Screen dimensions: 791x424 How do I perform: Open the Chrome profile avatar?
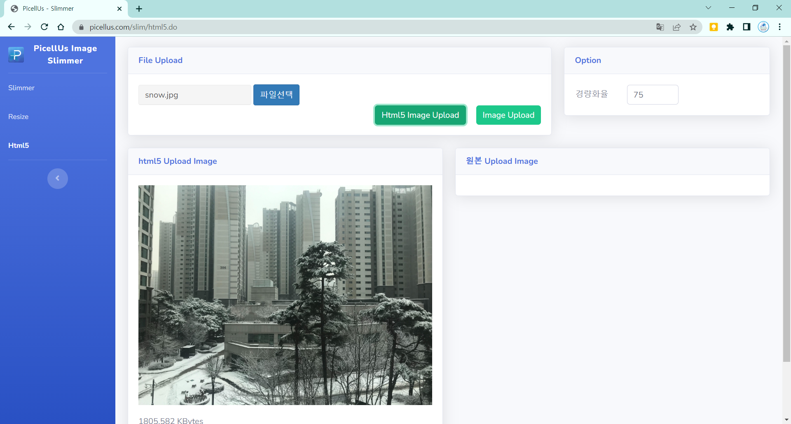click(763, 27)
